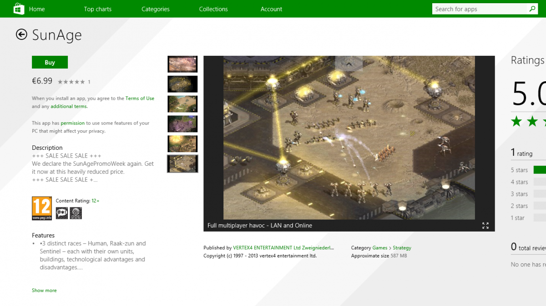Click the 4 stars rating bar
Screen dimensions: 546x306
click(540, 182)
